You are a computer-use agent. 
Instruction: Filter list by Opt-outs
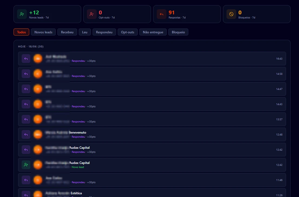tap(127, 32)
